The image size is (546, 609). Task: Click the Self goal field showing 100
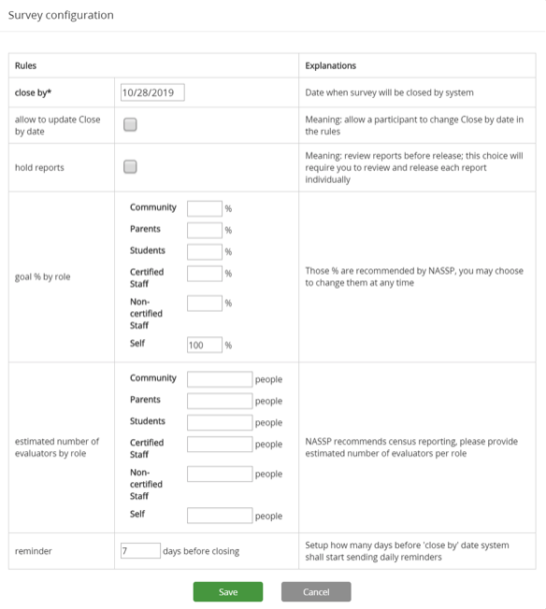(x=205, y=345)
